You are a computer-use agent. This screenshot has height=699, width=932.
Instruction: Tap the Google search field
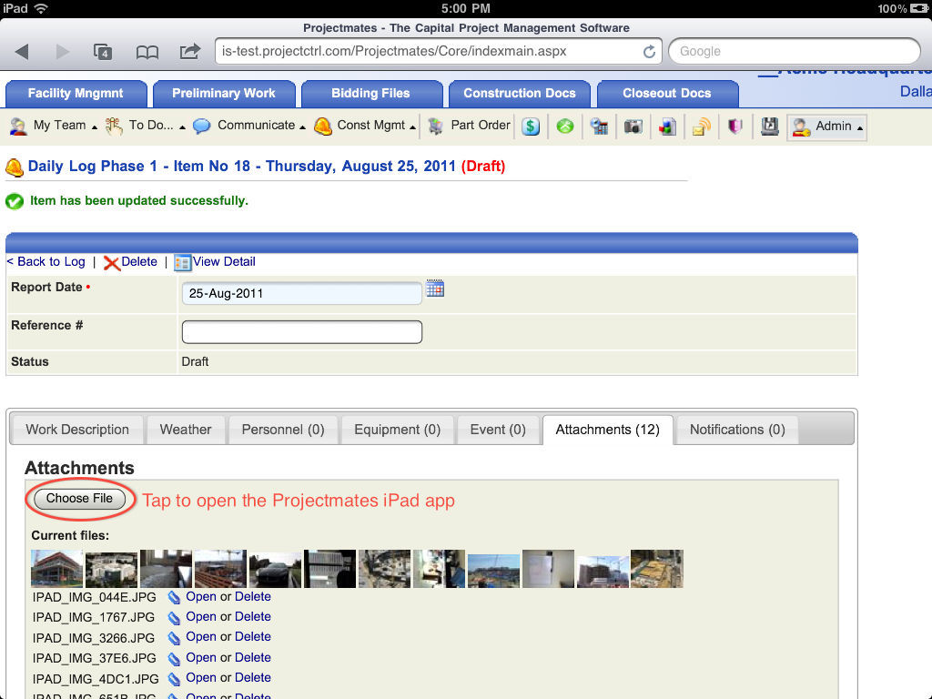pyautogui.click(x=794, y=52)
